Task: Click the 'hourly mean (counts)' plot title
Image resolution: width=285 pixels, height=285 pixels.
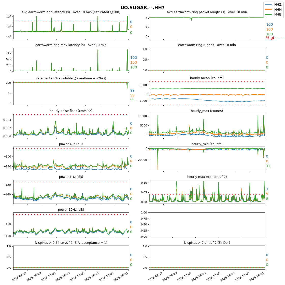Action: (207, 78)
